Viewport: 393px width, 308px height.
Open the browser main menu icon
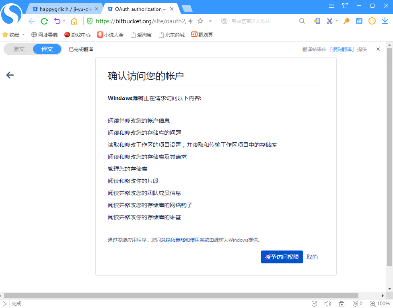point(331,6)
